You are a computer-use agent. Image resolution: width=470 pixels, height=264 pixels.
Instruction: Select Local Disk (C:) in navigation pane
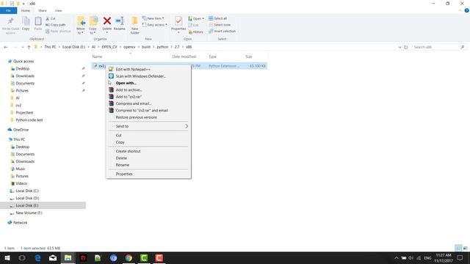(27, 191)
